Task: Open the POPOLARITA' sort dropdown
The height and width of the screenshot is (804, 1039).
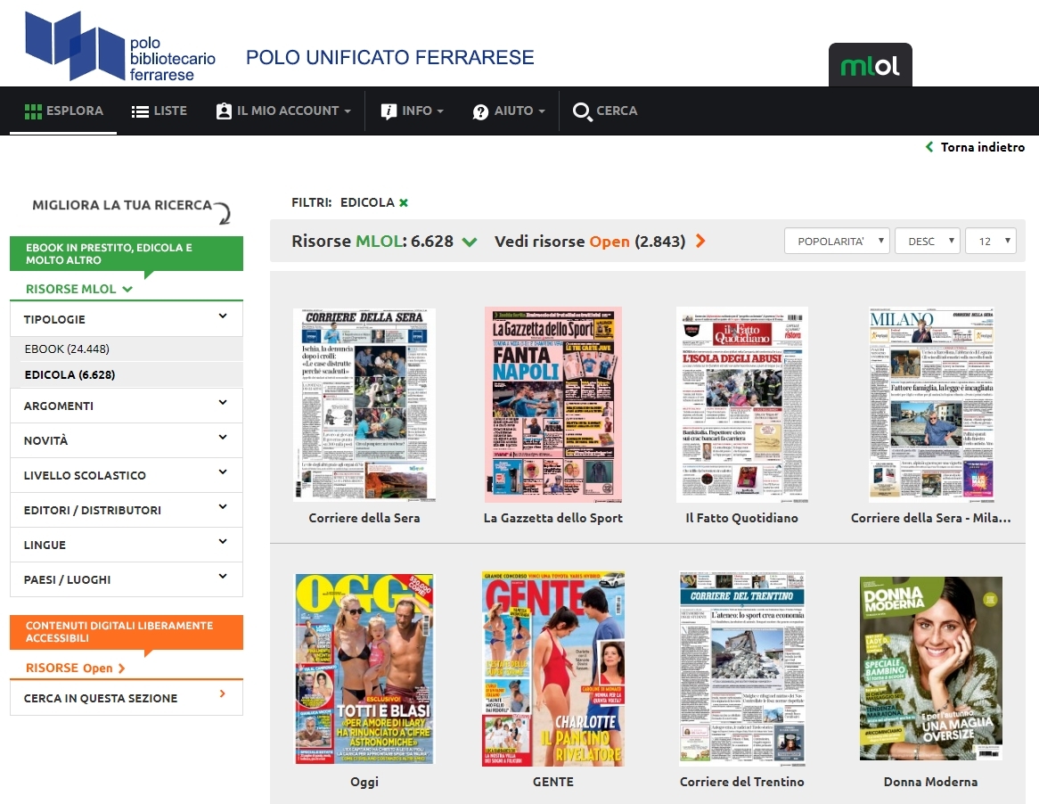Action: (x=838, y=242)
